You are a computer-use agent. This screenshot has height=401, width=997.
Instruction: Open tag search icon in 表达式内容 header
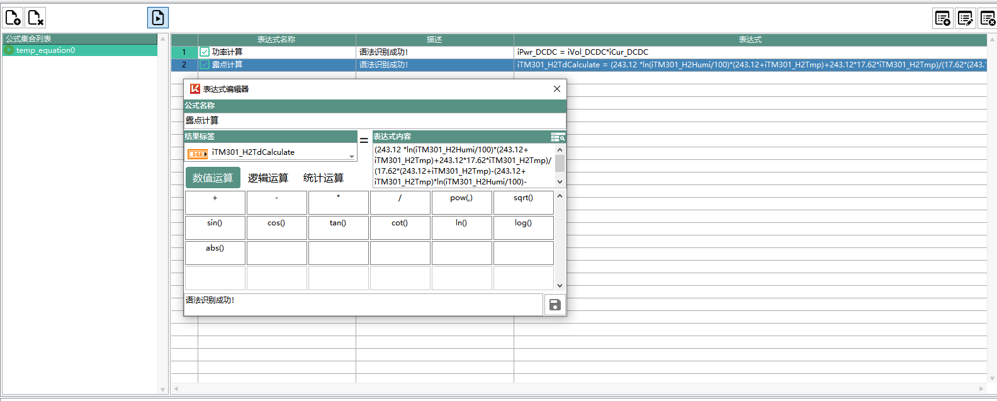tap(558, 137)
